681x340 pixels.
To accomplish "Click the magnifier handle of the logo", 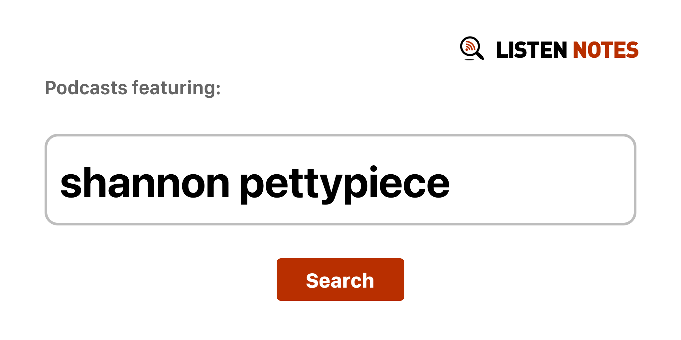I will click(480, 55).
